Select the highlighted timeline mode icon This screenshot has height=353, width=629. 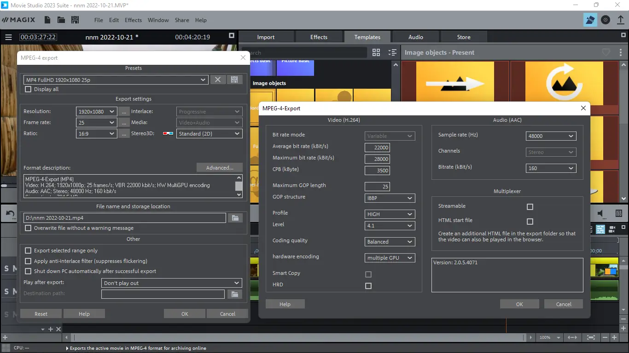click(x=600, y=229)
